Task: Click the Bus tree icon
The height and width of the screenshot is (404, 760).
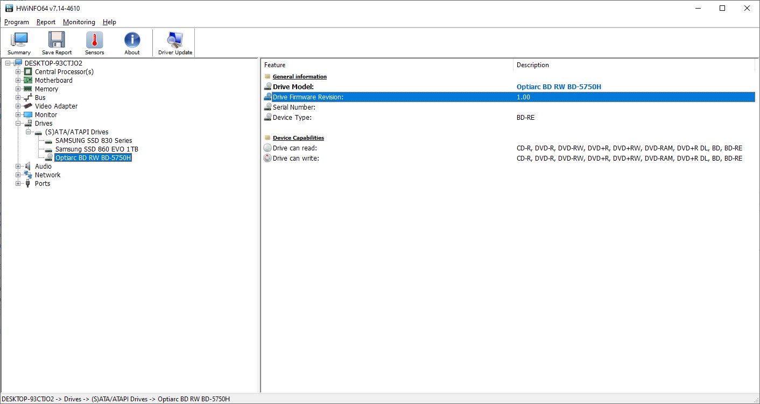Action: 28,97
